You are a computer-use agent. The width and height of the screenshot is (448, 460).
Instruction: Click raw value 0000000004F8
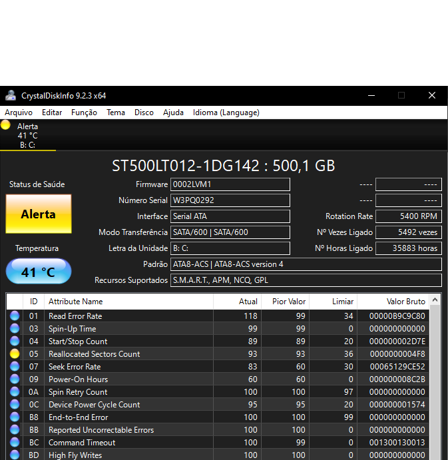pos(397,354)
